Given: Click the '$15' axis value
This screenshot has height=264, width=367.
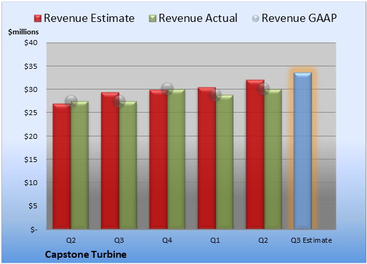Looking at the screenshot, I should (31, 160).
